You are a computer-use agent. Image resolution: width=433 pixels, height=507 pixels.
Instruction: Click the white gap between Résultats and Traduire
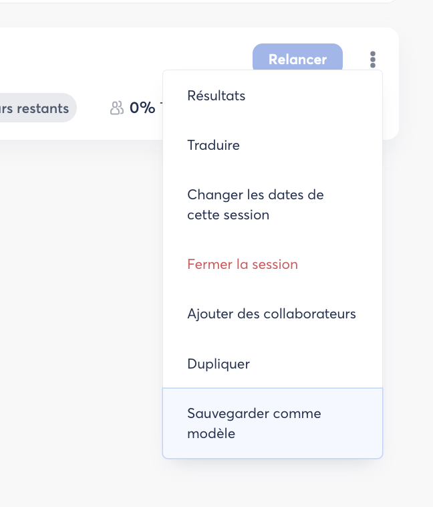coord(267,120)
